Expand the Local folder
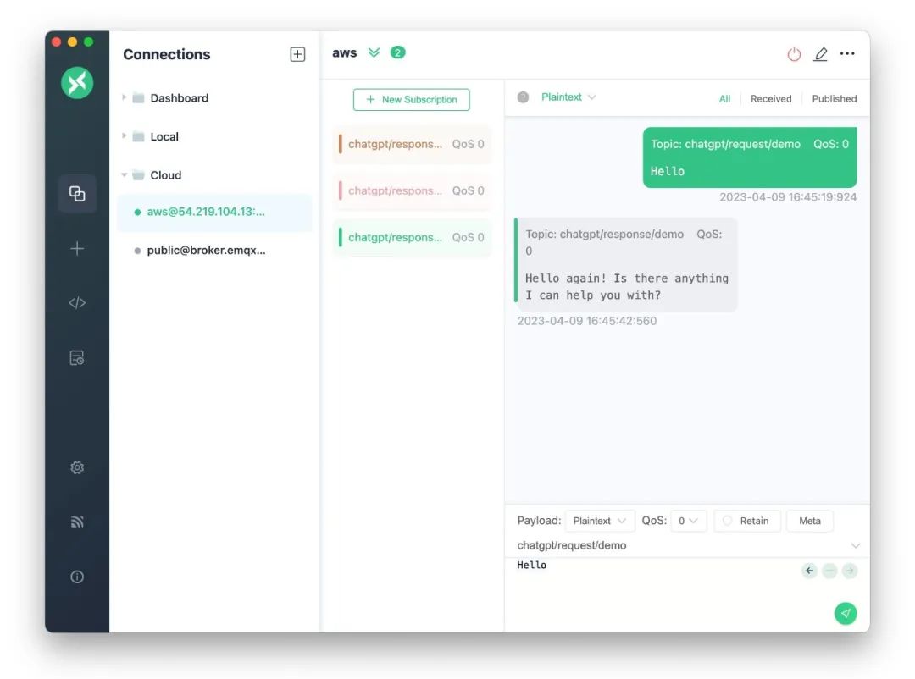Viewport: 915px width, 679px height. pos(124,136)
